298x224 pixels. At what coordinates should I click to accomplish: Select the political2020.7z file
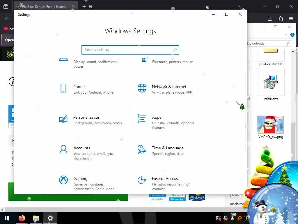pos(271,57)
